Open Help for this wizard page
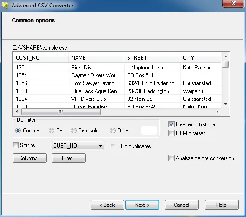This screenshot has height=217, width=246. 221,205
